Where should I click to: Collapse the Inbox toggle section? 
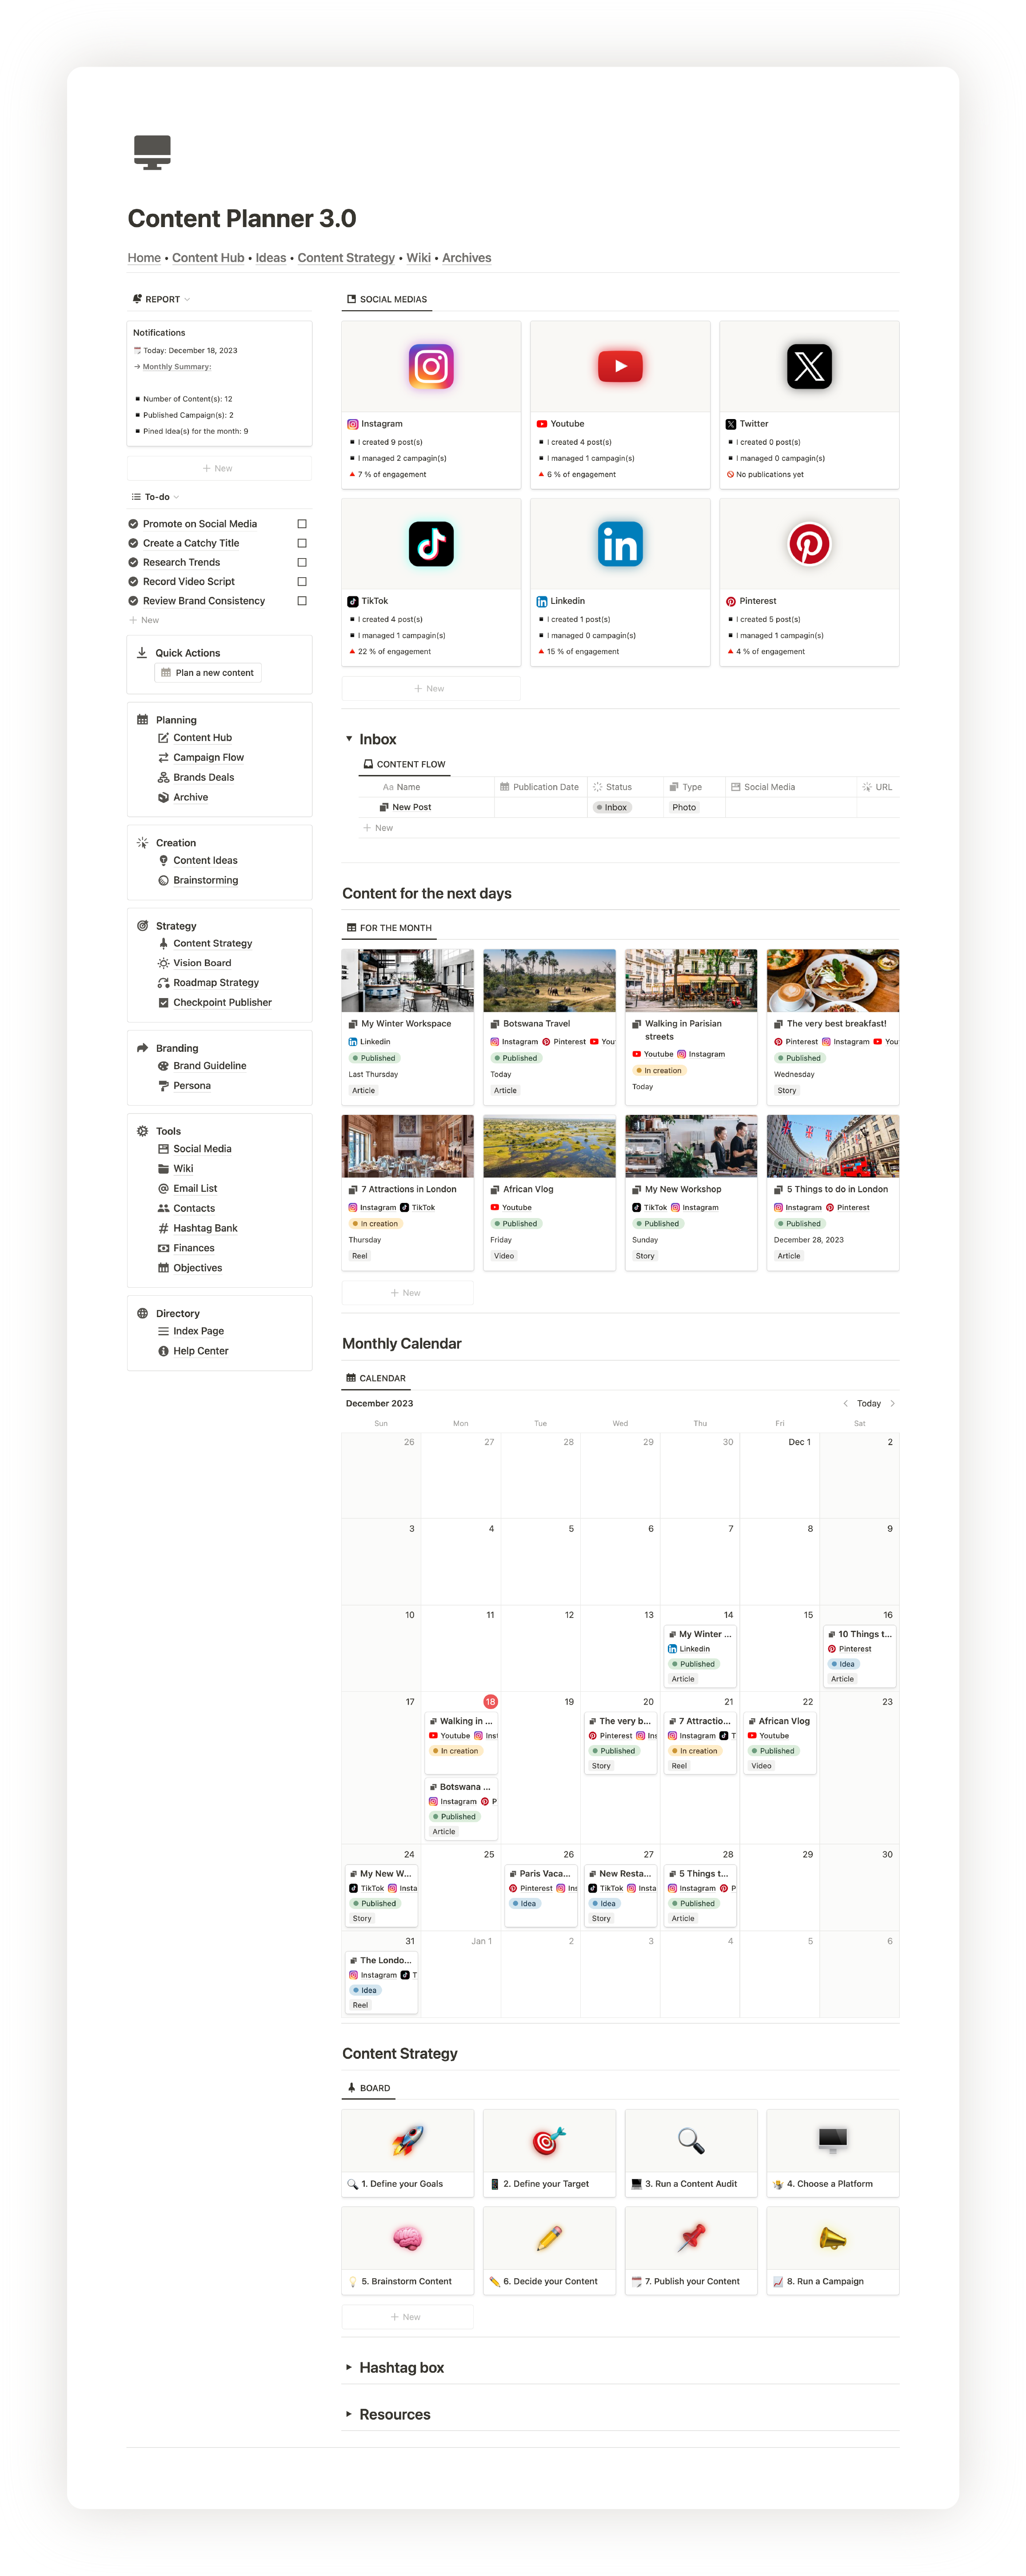349,739
